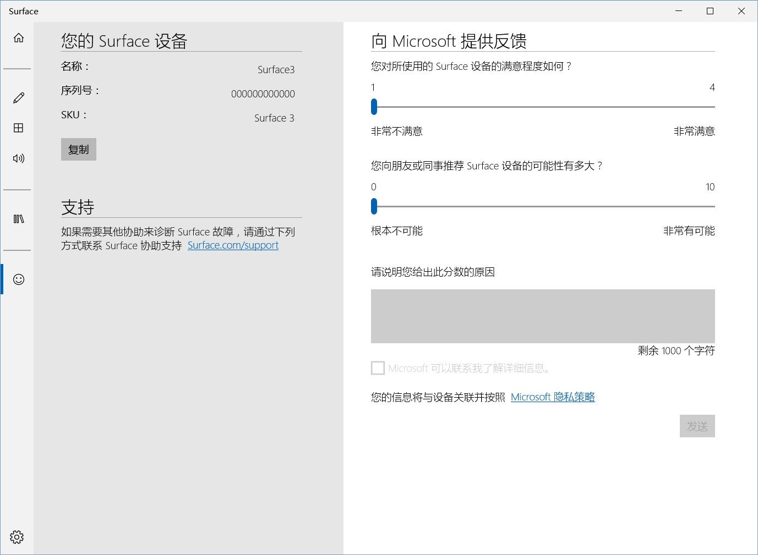
Task: Click the 根本不可能 label
Action: [x=397, y=231]
